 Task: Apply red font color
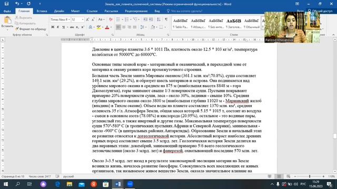click(107, 27)
